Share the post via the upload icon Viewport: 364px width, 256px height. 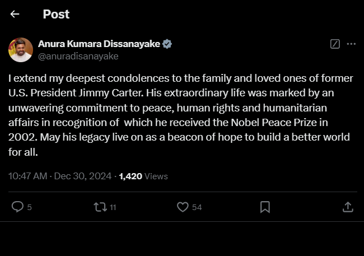tap(347, 207)
